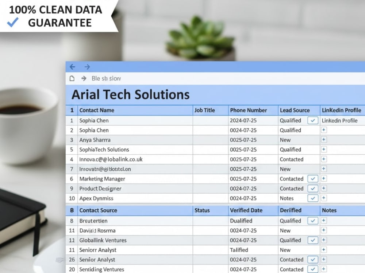The width and height of the screenshot is (365, 273).
Task: Click the plus icon in Product Designer row
Action: point(323,188)
